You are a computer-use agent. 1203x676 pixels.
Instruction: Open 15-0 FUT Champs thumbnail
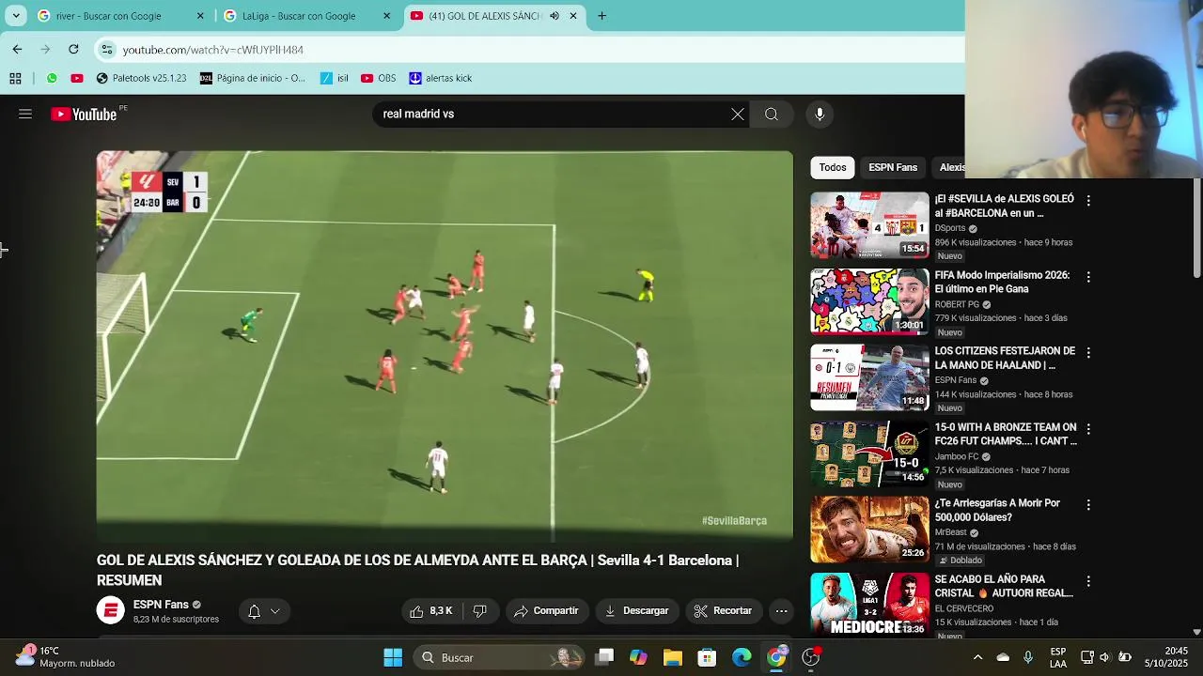click(869, 453)
